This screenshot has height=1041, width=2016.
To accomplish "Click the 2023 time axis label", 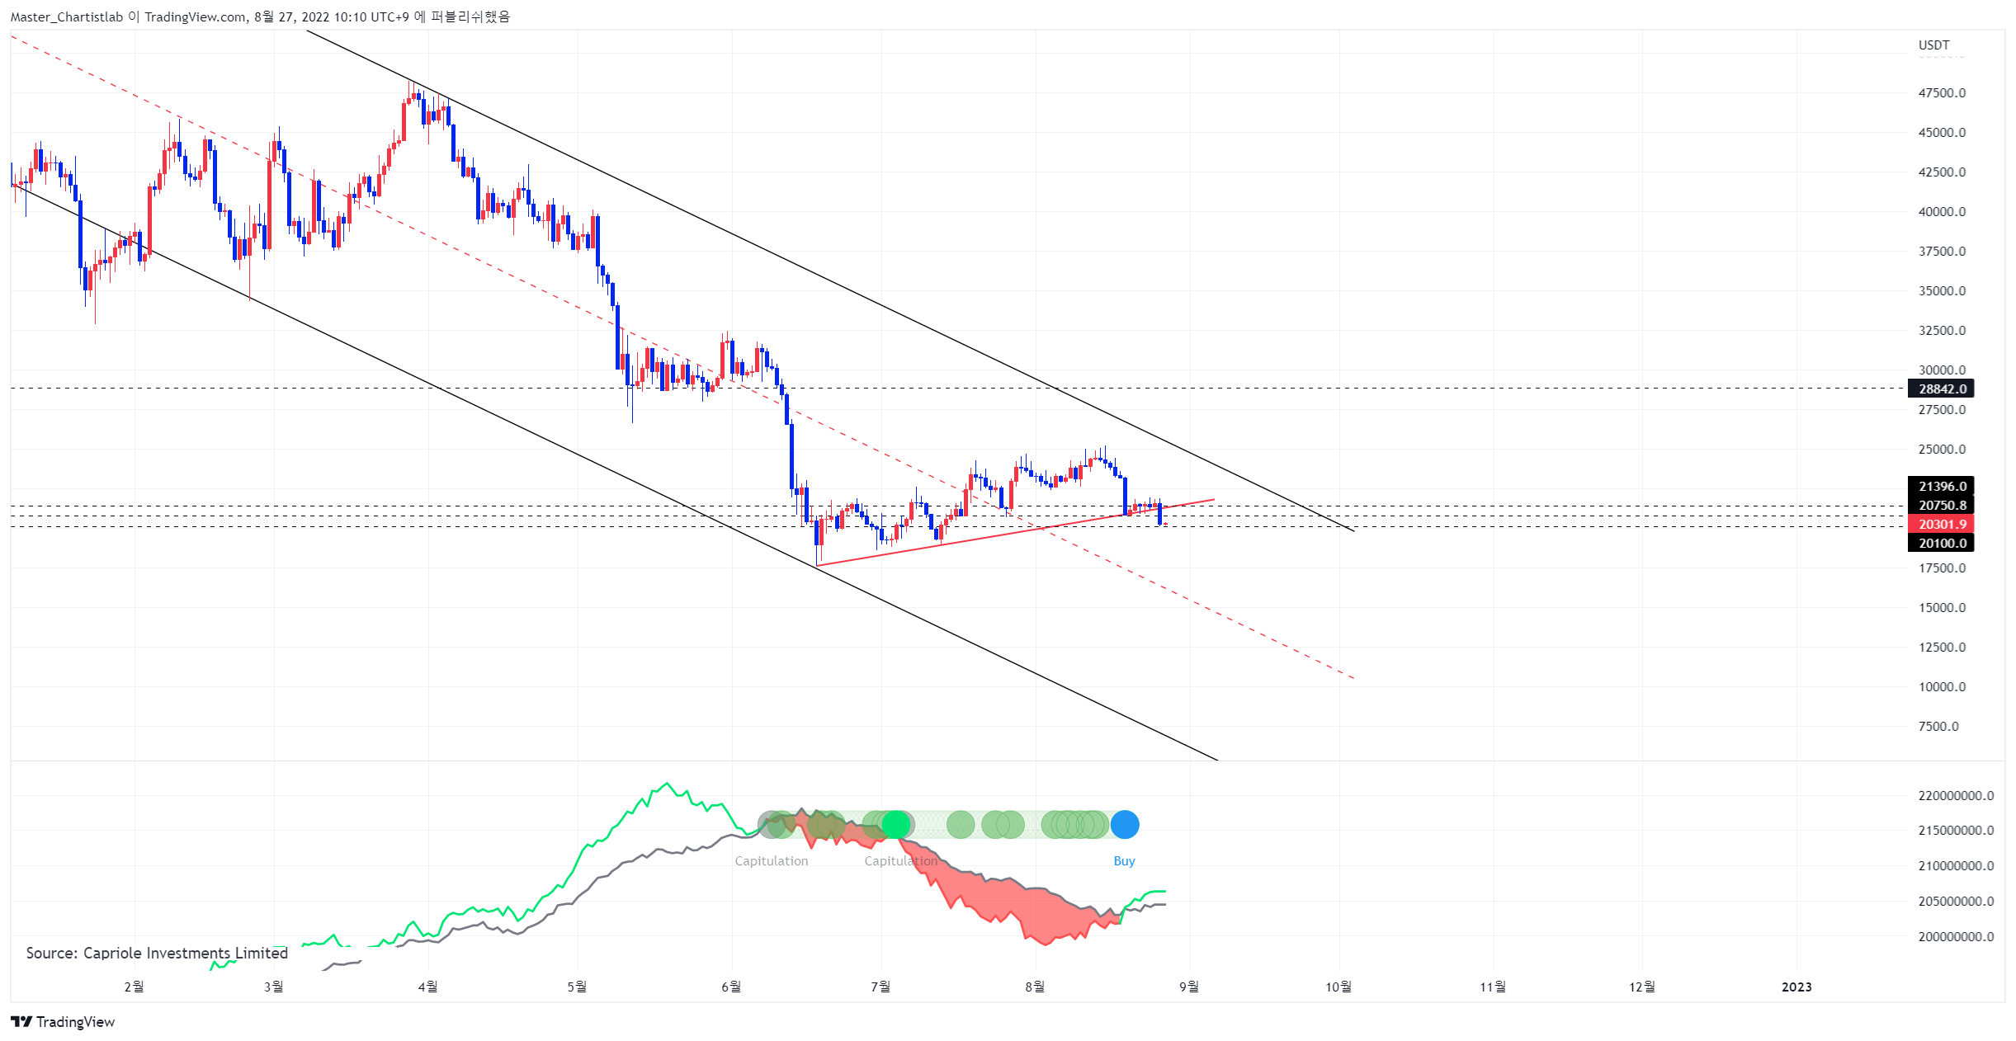I will [1796, 987].
